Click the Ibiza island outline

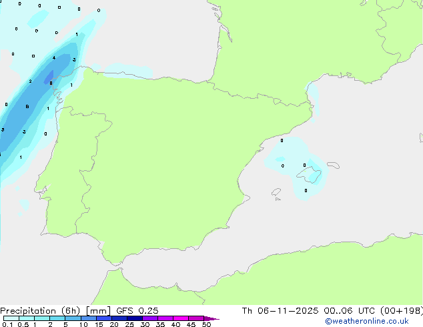tap(276, 192)
